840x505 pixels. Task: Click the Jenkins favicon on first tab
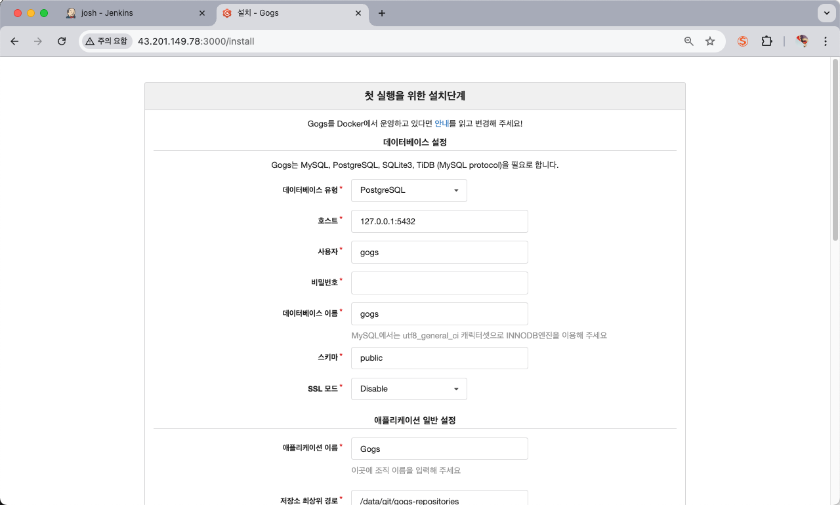click(71, 13)
